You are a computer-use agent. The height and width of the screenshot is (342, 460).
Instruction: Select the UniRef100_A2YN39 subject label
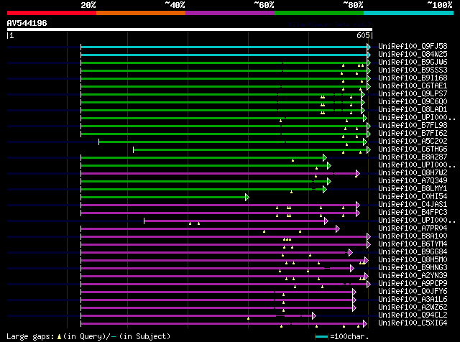pos(413,276)
